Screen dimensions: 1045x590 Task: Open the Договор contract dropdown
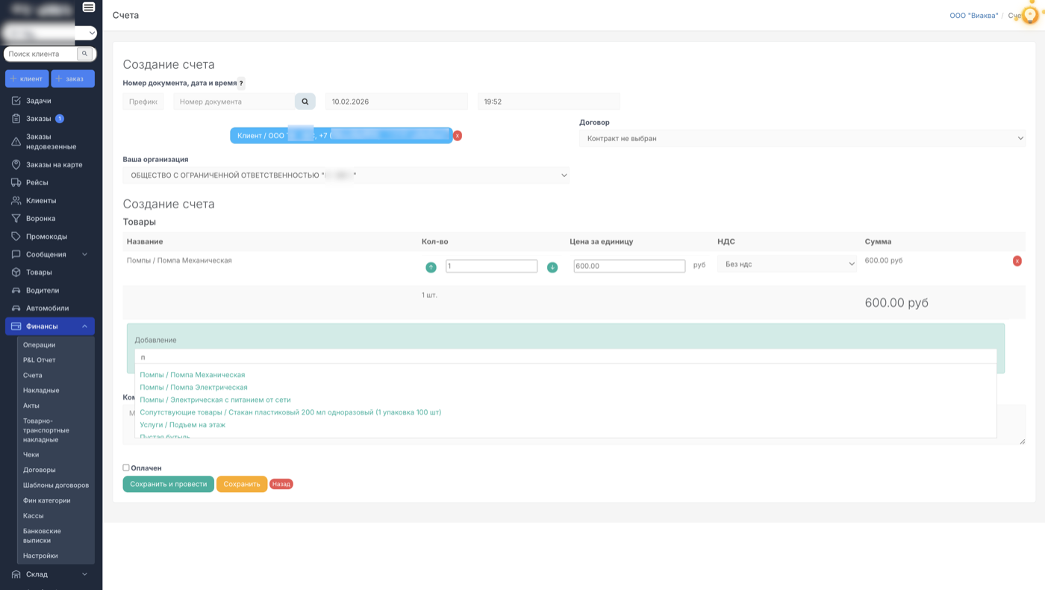pos(802,138)
